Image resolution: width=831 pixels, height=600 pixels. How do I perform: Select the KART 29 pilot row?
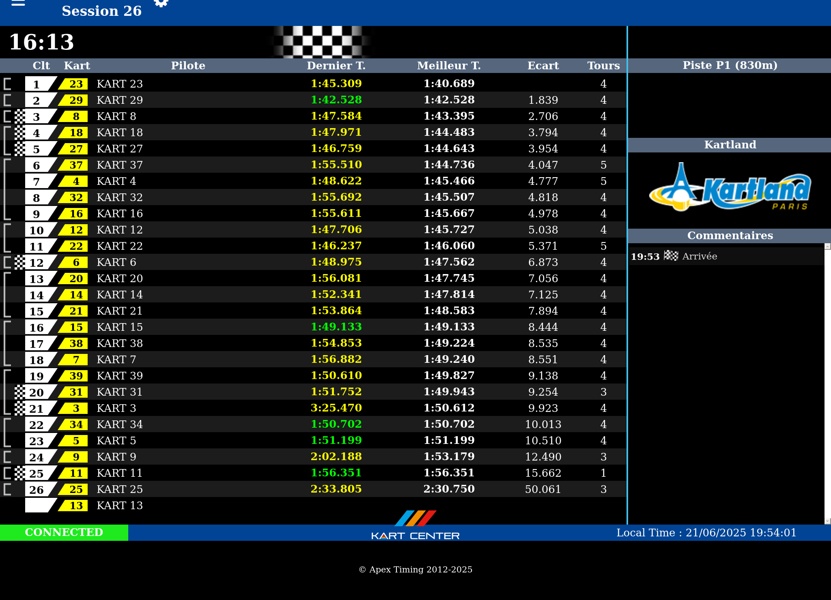point(120,100)
